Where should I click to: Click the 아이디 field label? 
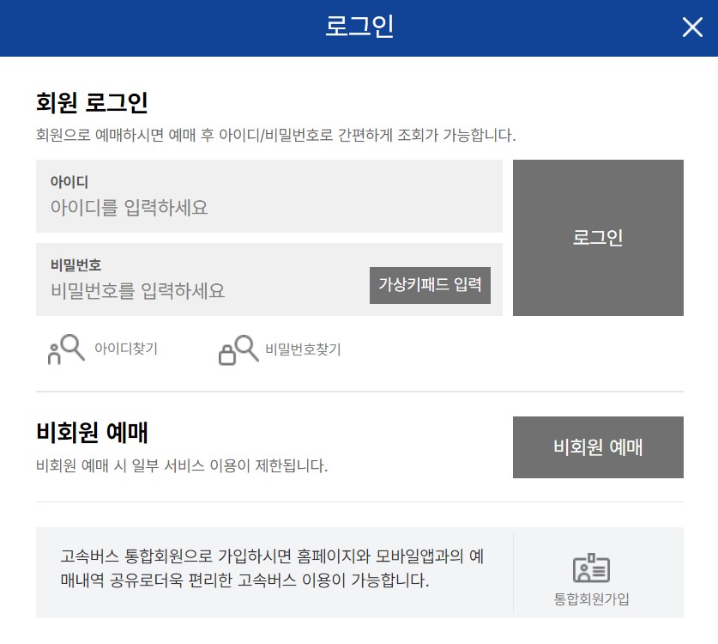(x=69, y=182)
